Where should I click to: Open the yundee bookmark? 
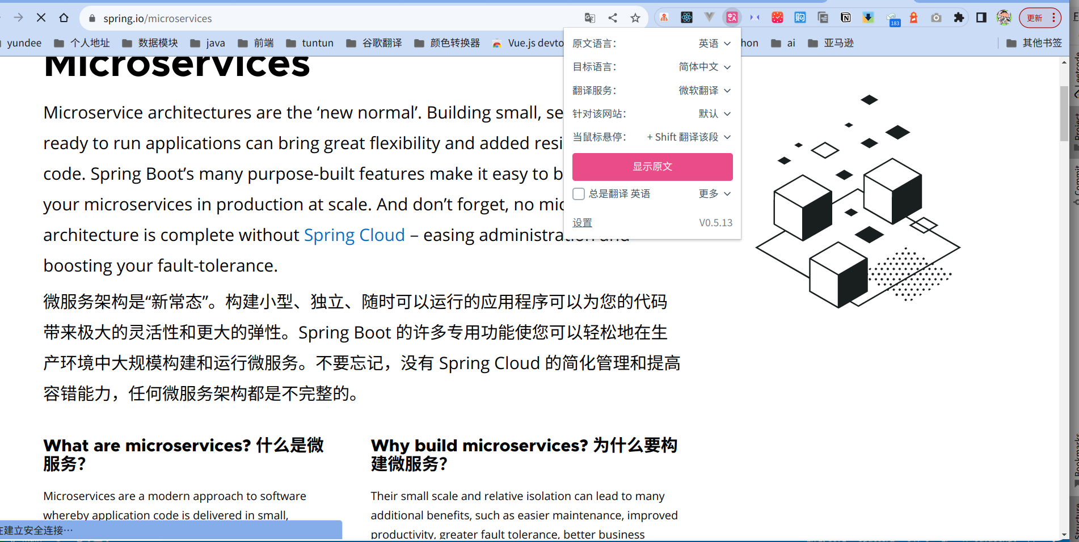tap(24, 43)
